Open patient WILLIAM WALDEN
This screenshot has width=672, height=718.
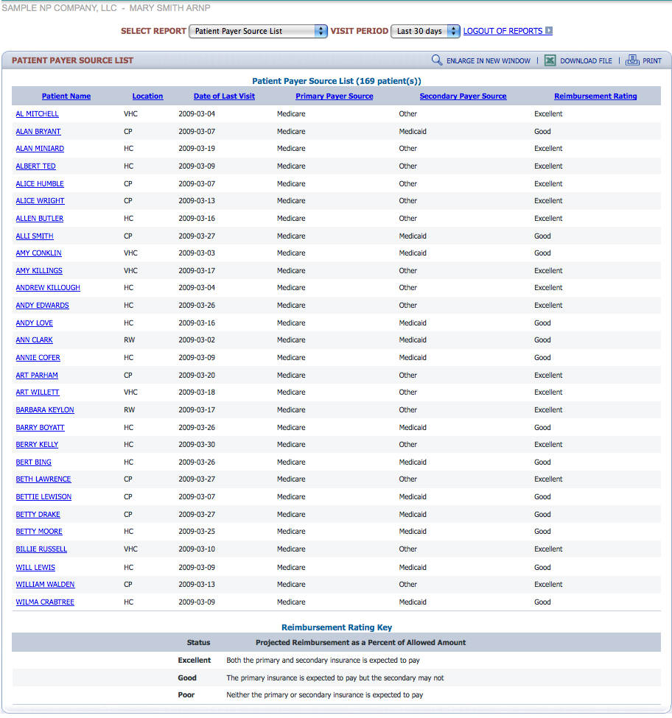pyautogui.click(x=45, y=584)
